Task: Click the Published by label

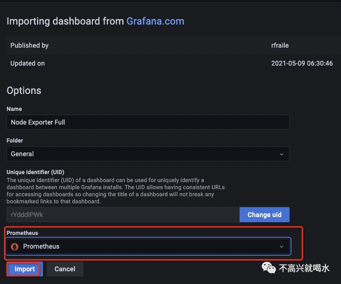Action: [29, 45]
